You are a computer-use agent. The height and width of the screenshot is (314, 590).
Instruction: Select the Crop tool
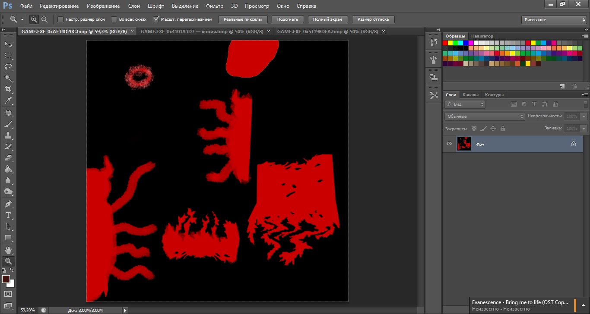pos(8,89)
